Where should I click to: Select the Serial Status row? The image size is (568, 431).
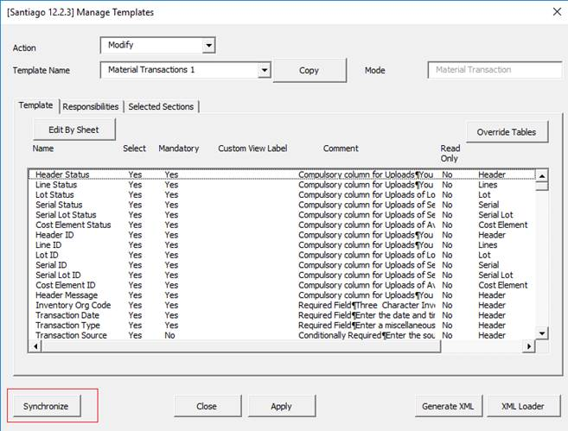(x=282, y=205)
